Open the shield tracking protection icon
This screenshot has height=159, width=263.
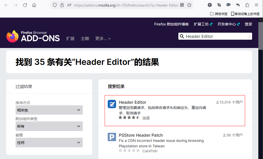tap(55, 5)
